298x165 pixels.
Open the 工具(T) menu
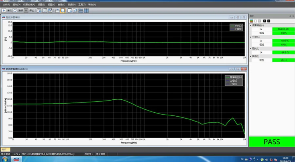tap(82, 5)
